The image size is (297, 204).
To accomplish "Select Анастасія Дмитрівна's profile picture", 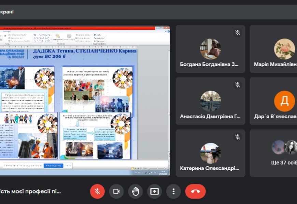I will click(x=210, y=101).
